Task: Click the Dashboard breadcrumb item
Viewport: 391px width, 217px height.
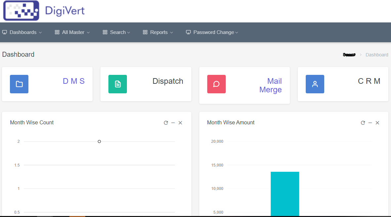Action: point(377,55)
